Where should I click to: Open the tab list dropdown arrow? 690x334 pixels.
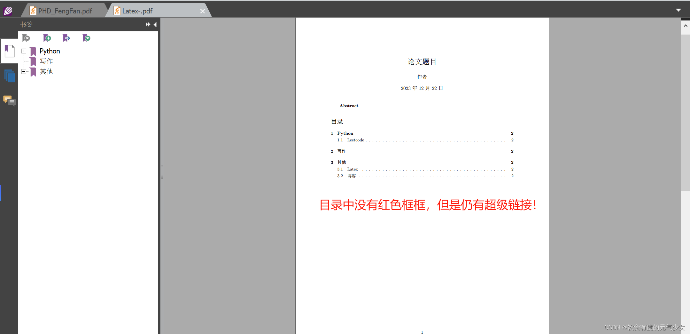click(x=678, y=10)
